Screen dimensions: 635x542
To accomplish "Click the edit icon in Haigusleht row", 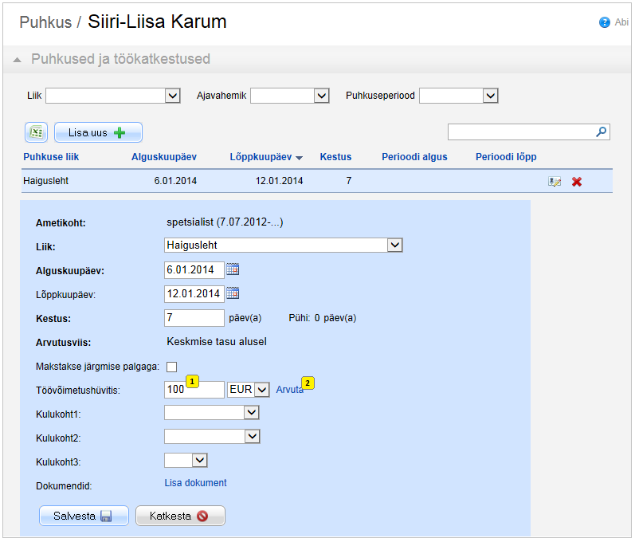I will (555, 182).
